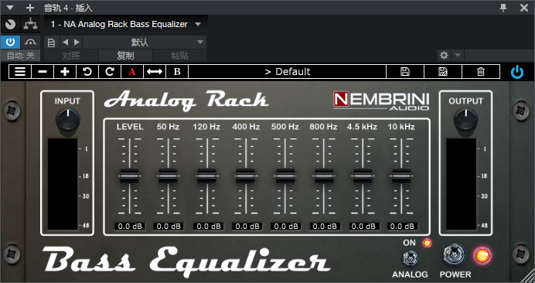Redo with the clockwise arrow icon
The image size is (535, 283).
click(110, 72)
